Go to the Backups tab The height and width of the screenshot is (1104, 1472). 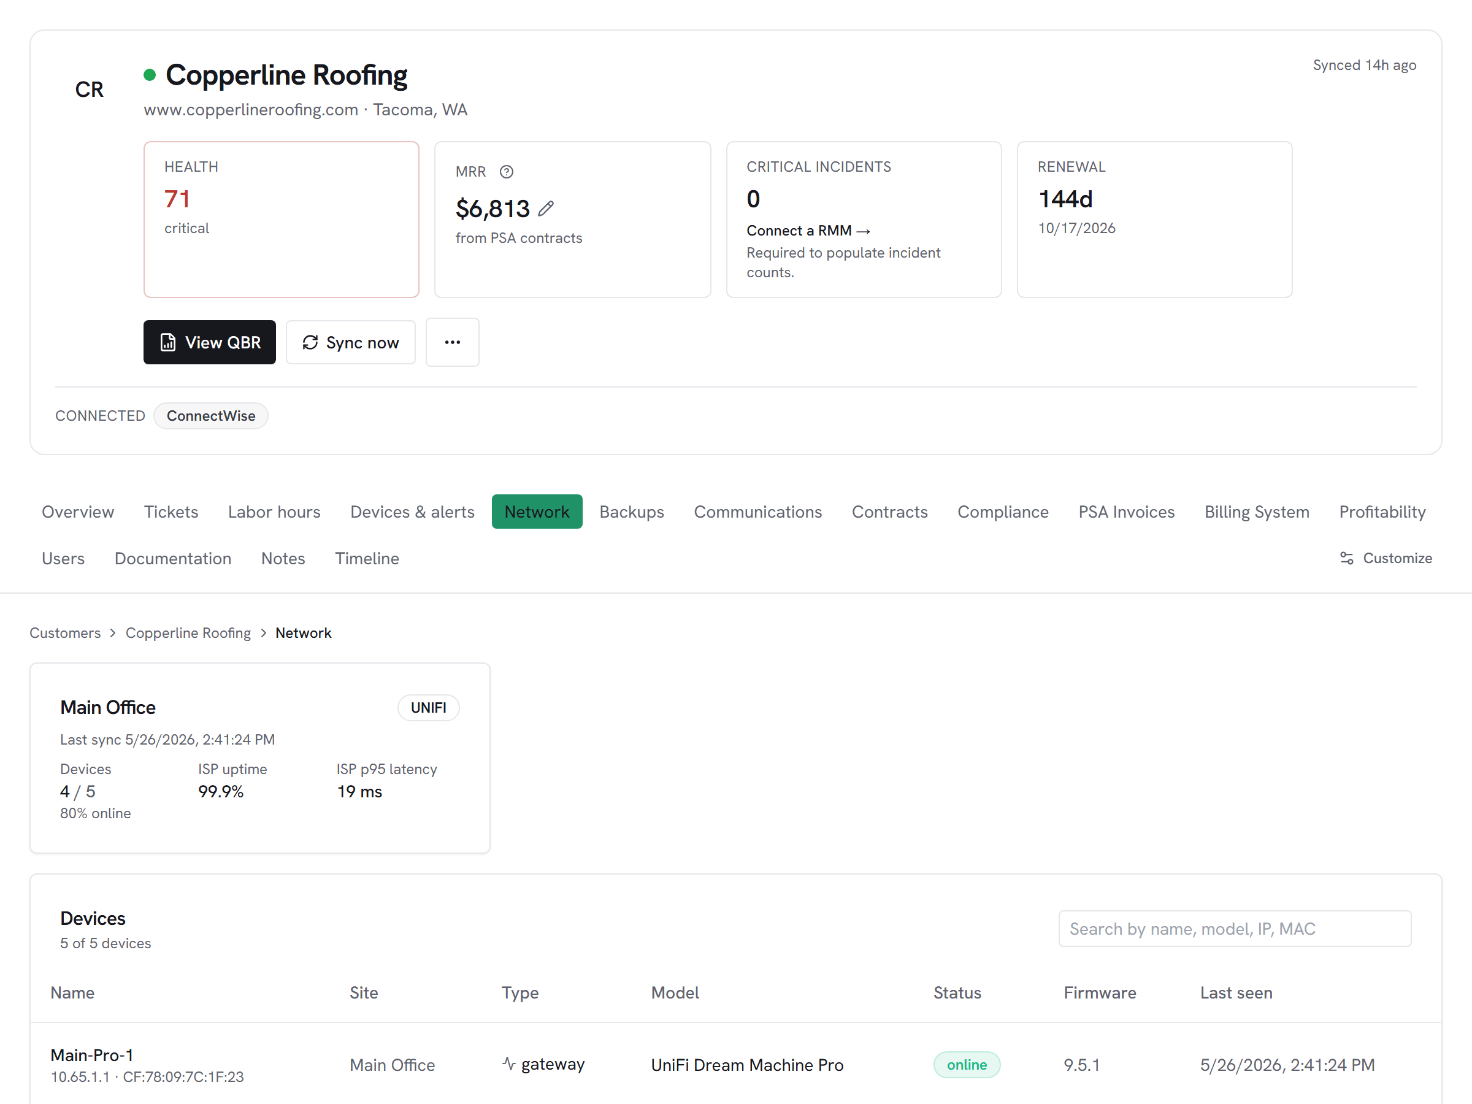pyautogui.click(x=632, y=511)
